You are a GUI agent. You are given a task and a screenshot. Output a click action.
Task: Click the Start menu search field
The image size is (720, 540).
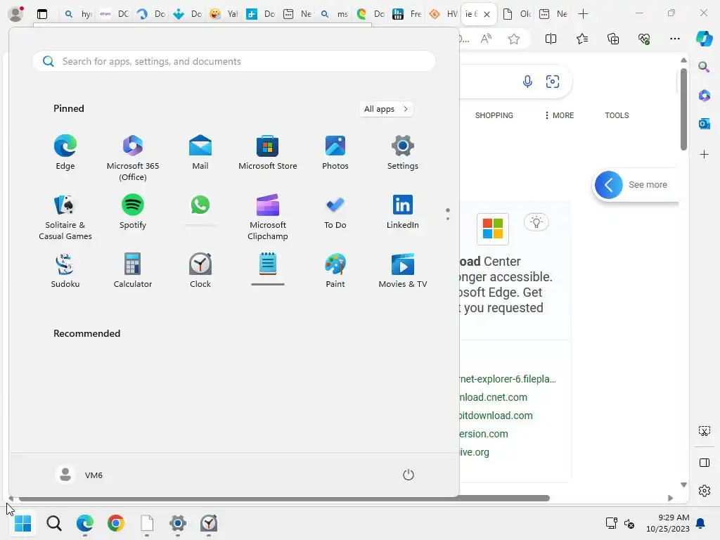(234, 61)
